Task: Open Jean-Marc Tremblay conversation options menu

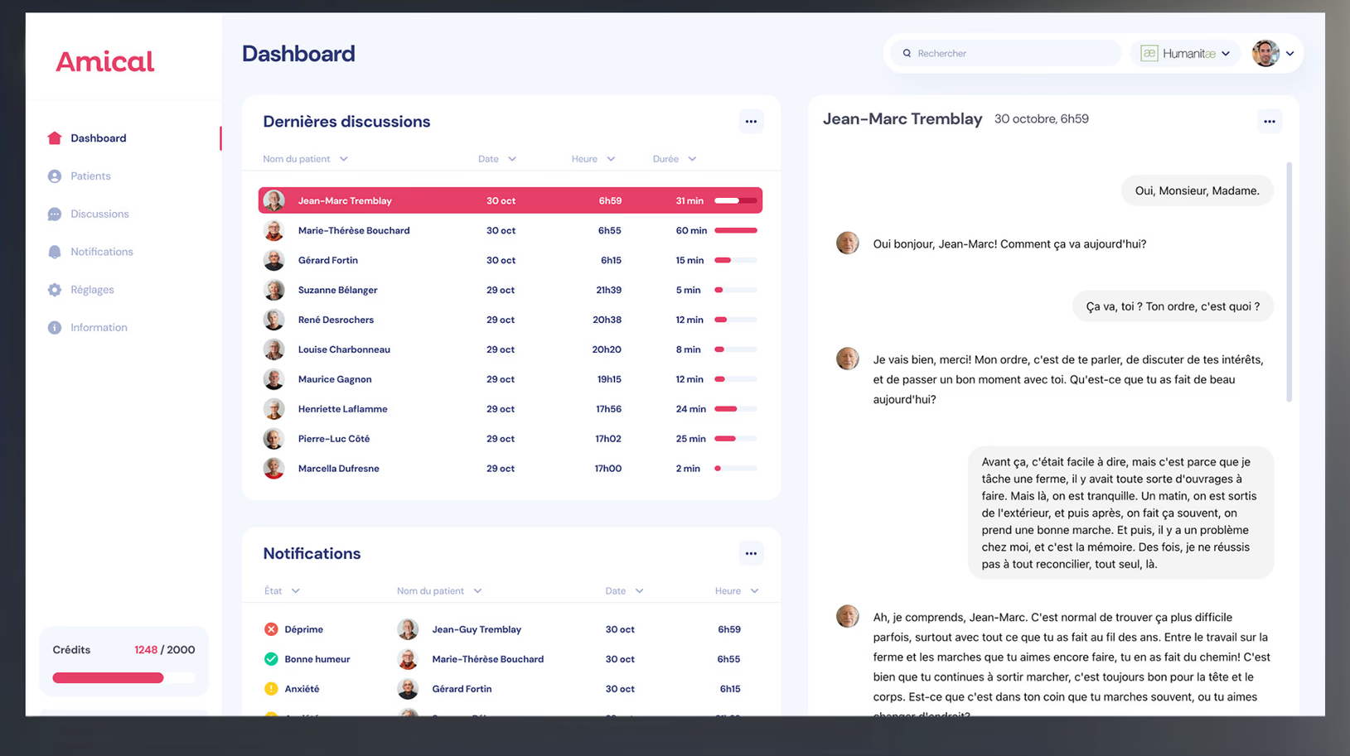Action: [1269, 121]
